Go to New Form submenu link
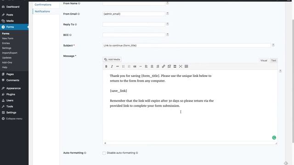294x165 pixels. point(8,38)
